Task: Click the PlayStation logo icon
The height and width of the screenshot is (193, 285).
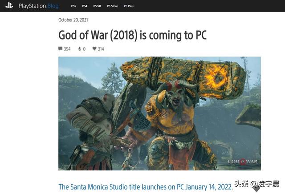Action: (x=9, y=6)
